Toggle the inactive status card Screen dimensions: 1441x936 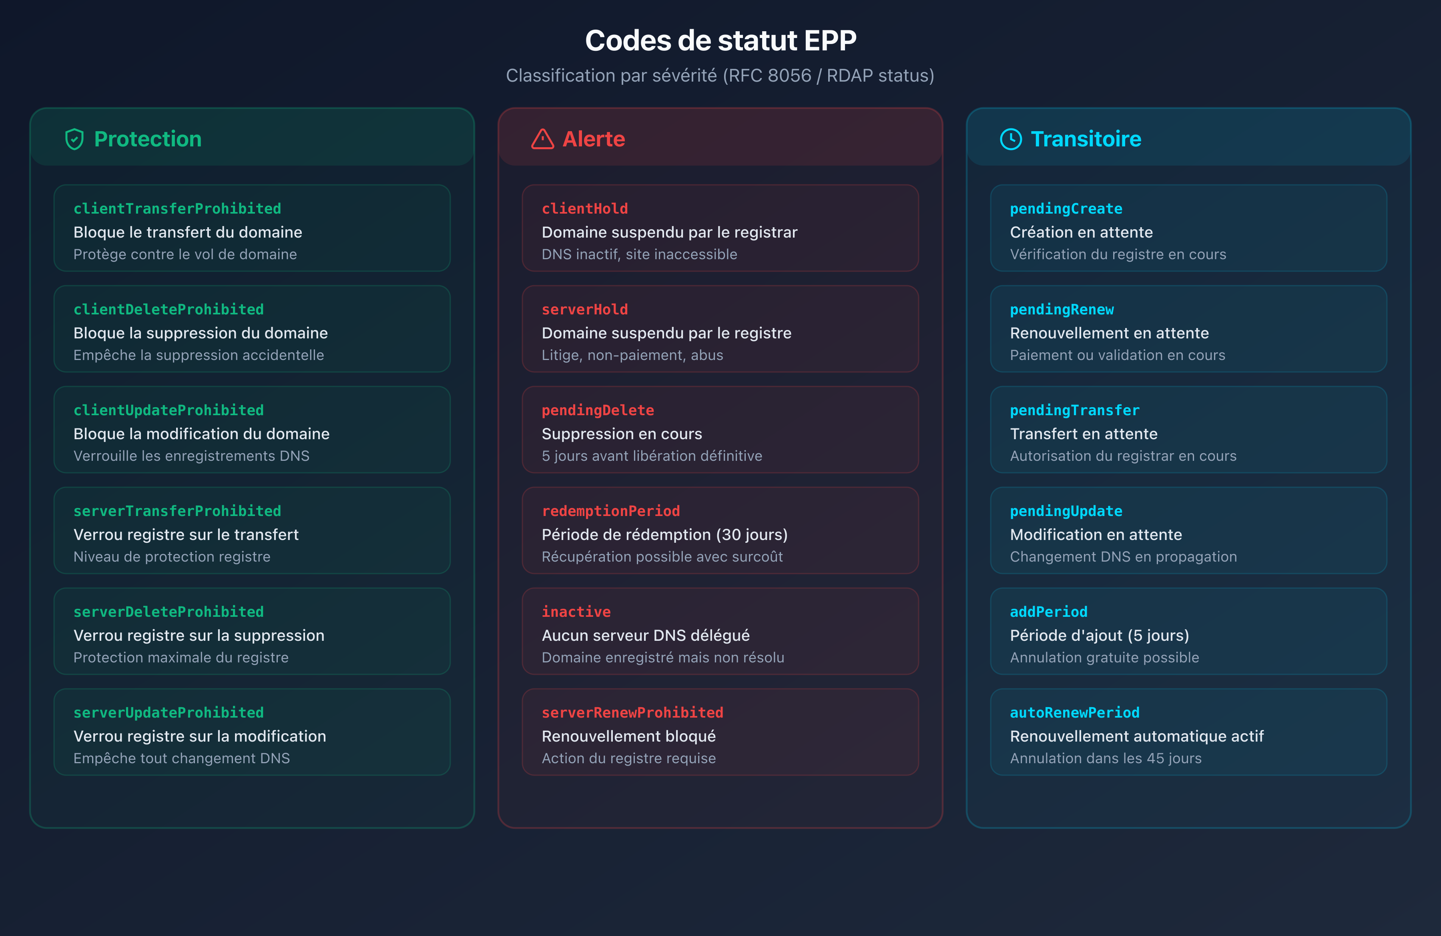click(x=720, y=631)
